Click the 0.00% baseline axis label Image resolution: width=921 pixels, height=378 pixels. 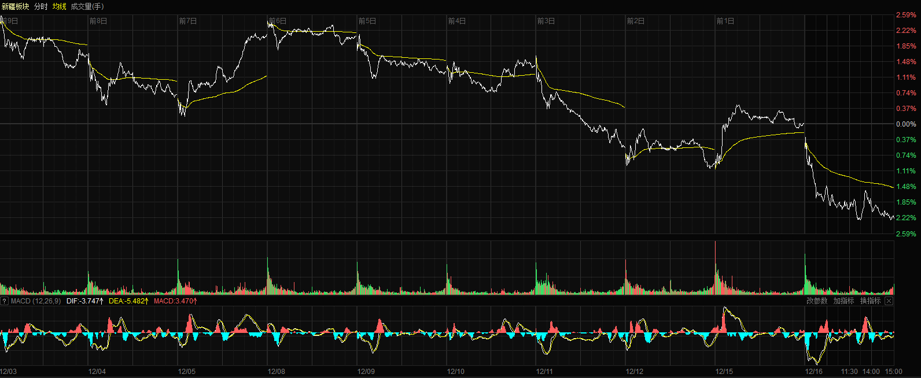point(906,124)
